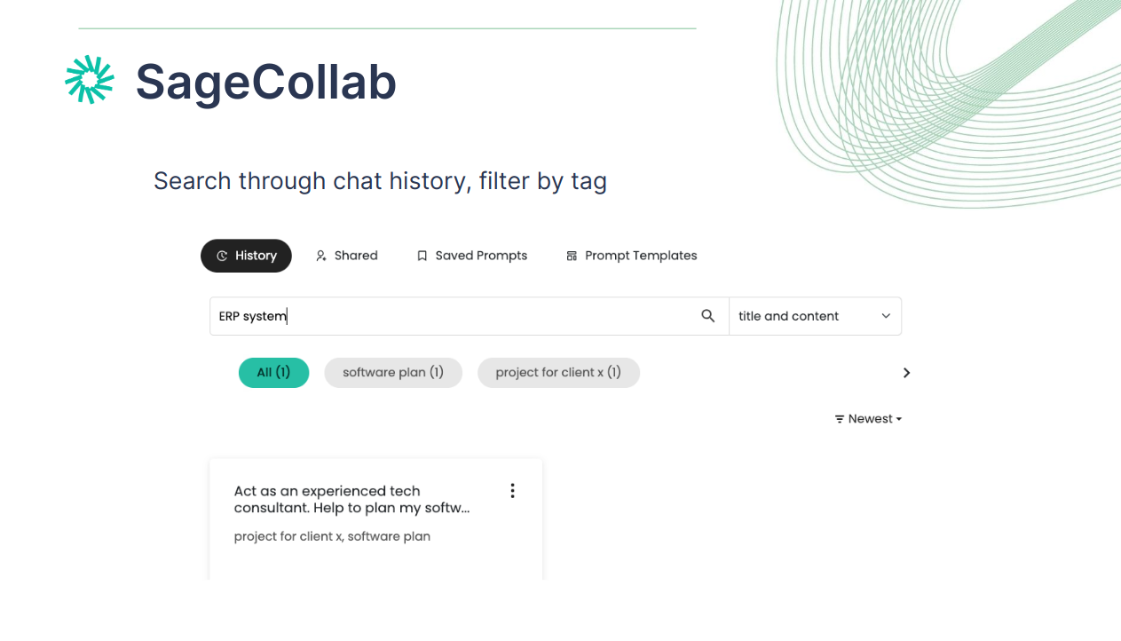Click the person icon beside Shared
Viewport: 1121px width, 641px height.
point(321,256)
